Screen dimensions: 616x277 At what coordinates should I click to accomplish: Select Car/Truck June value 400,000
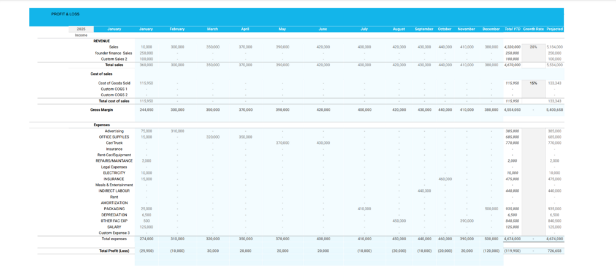tap(323, 143)
